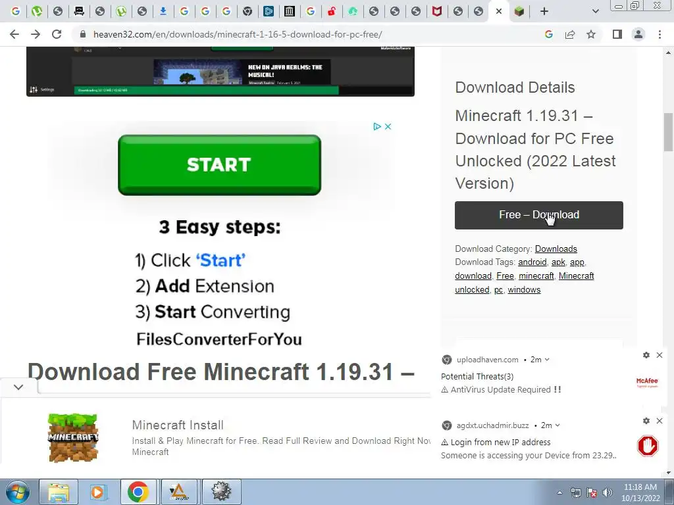Open the Chrome profile avatar menu
The height and width of the screenshot is (505, 674).
[638, 34]
